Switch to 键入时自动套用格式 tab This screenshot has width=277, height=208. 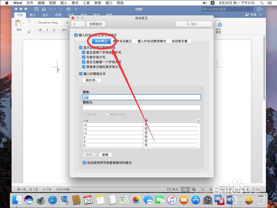(x=152, y=41)
